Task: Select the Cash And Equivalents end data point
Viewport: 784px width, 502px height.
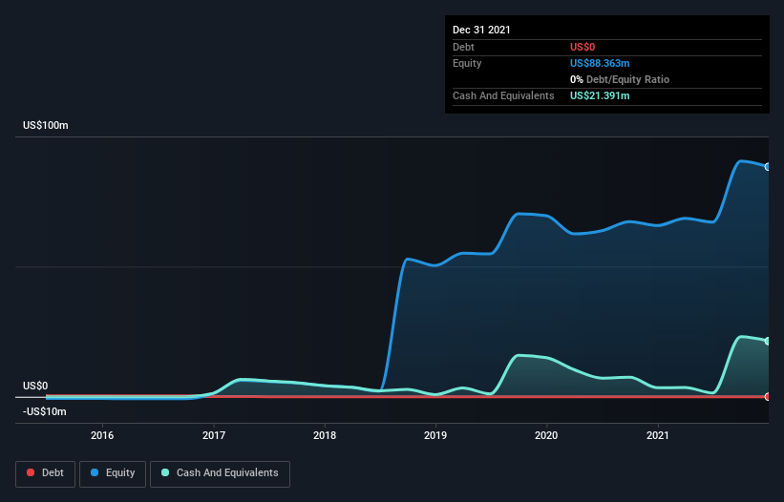Action: 768,341
